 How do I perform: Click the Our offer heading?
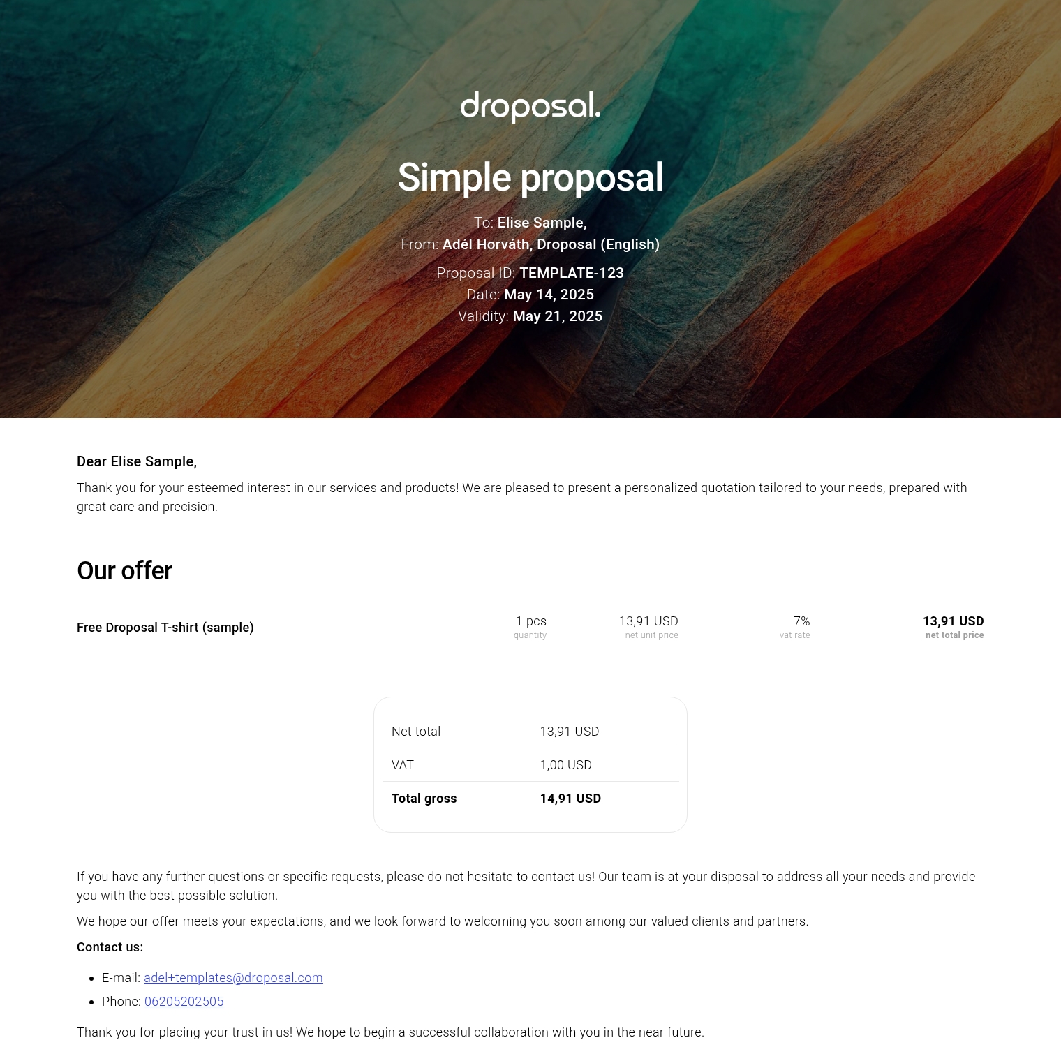coord(124,570)
